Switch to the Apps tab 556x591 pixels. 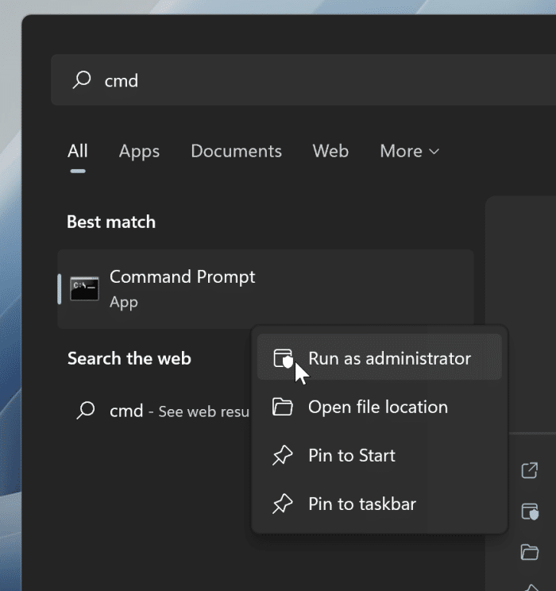point(139,151)
